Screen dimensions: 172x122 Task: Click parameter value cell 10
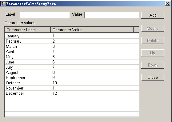(x=92, y=83)
